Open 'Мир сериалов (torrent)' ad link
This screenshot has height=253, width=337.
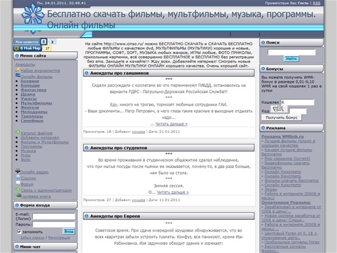click(x=287, y=159)
